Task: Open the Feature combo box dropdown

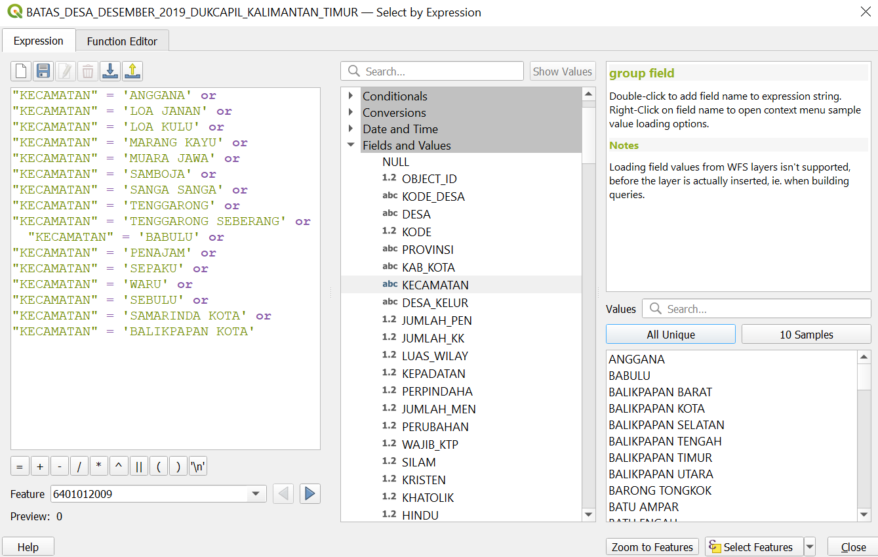Action: [255, 494]
